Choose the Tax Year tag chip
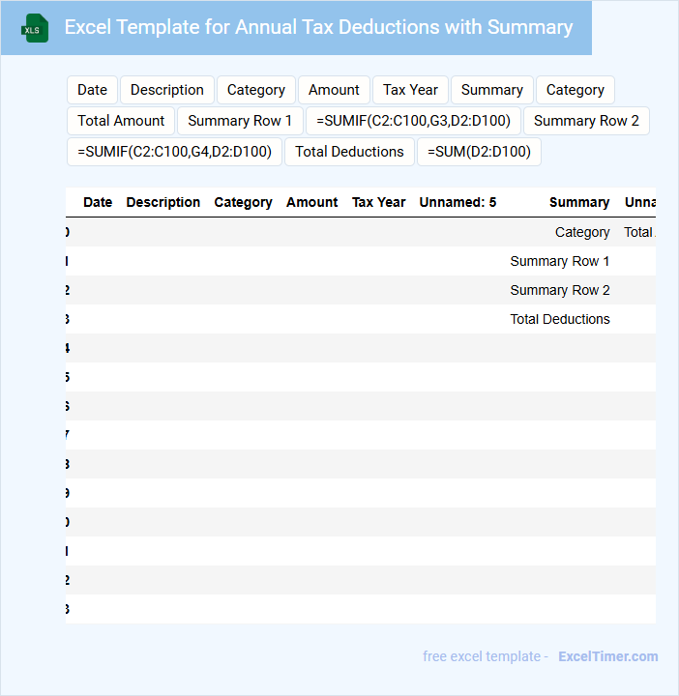 pyautogui.click(x=410, y=90)
